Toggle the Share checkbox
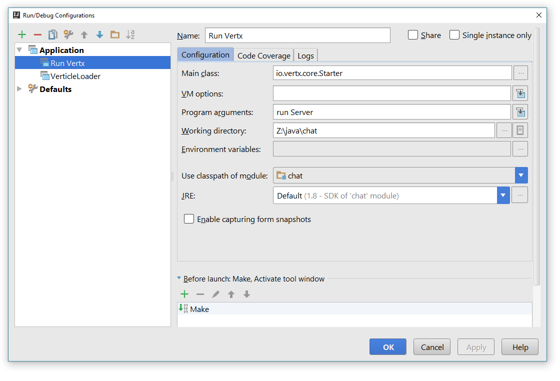The width and height of the screenshot is (560, 381). 413,35
